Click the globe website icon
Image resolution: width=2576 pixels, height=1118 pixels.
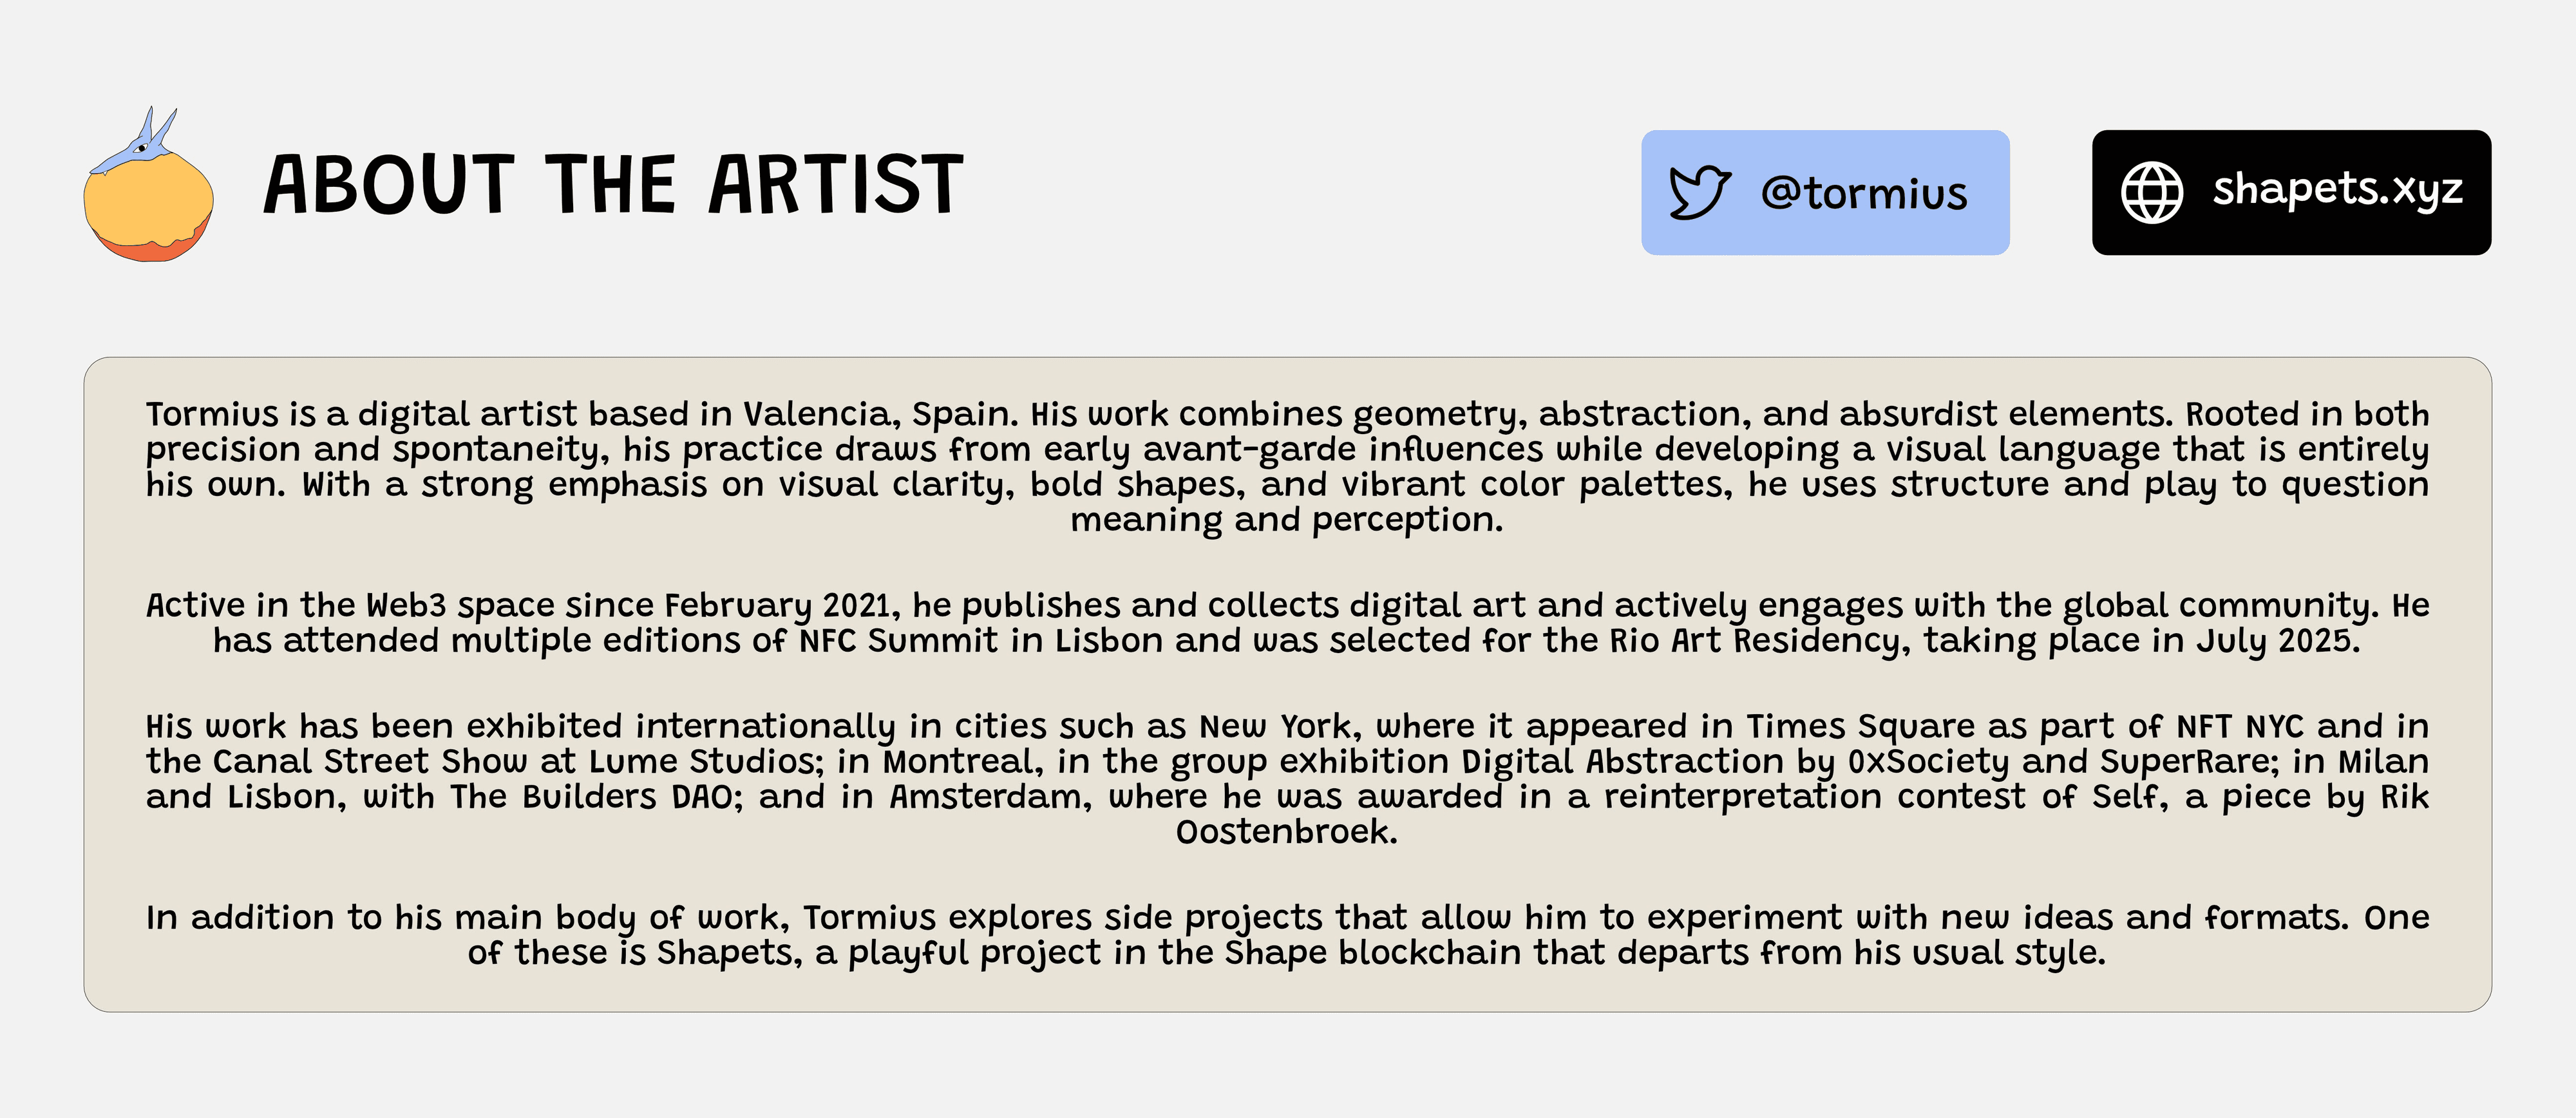2152,192
